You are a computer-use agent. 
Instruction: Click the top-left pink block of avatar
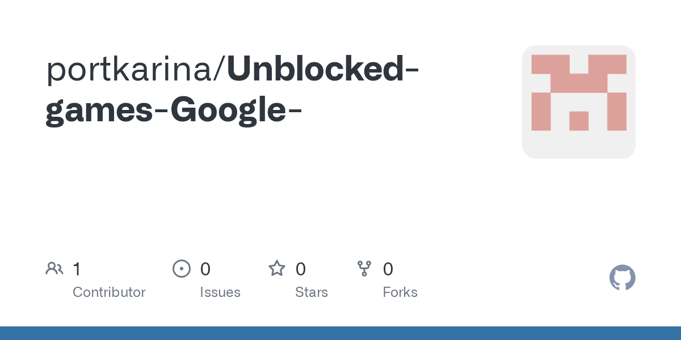tap(550, 64)
